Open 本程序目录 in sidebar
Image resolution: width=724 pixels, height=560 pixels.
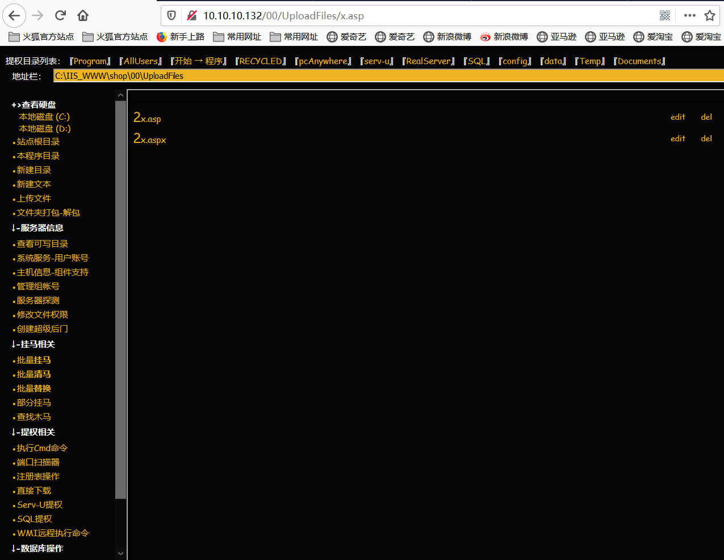click(38, 156)
